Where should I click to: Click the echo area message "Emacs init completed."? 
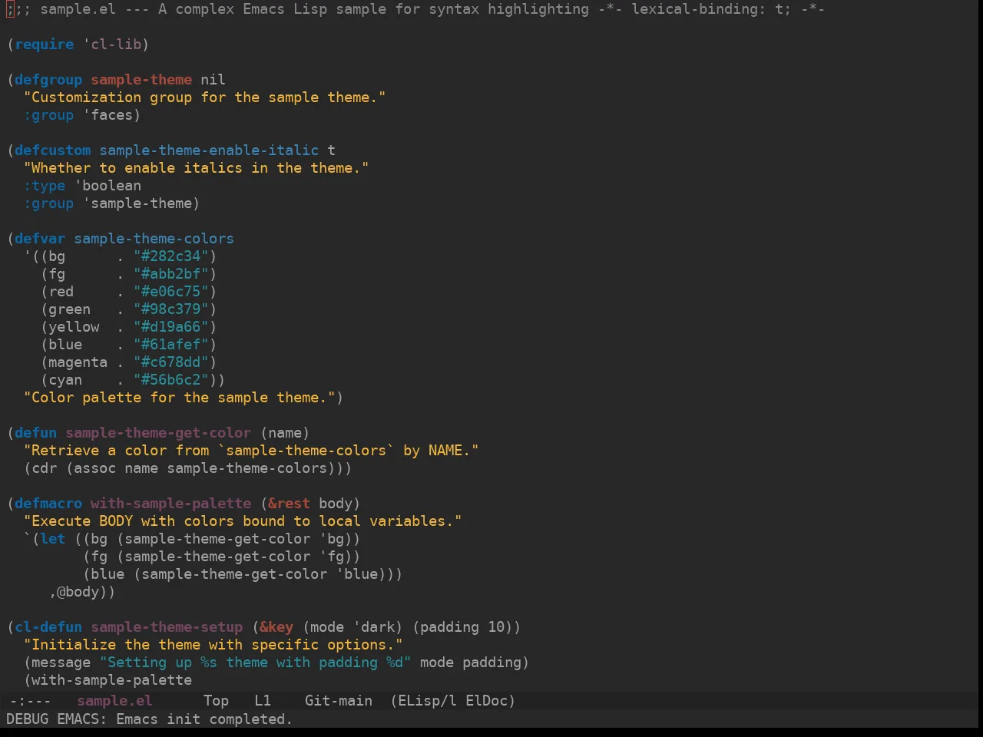204,719
